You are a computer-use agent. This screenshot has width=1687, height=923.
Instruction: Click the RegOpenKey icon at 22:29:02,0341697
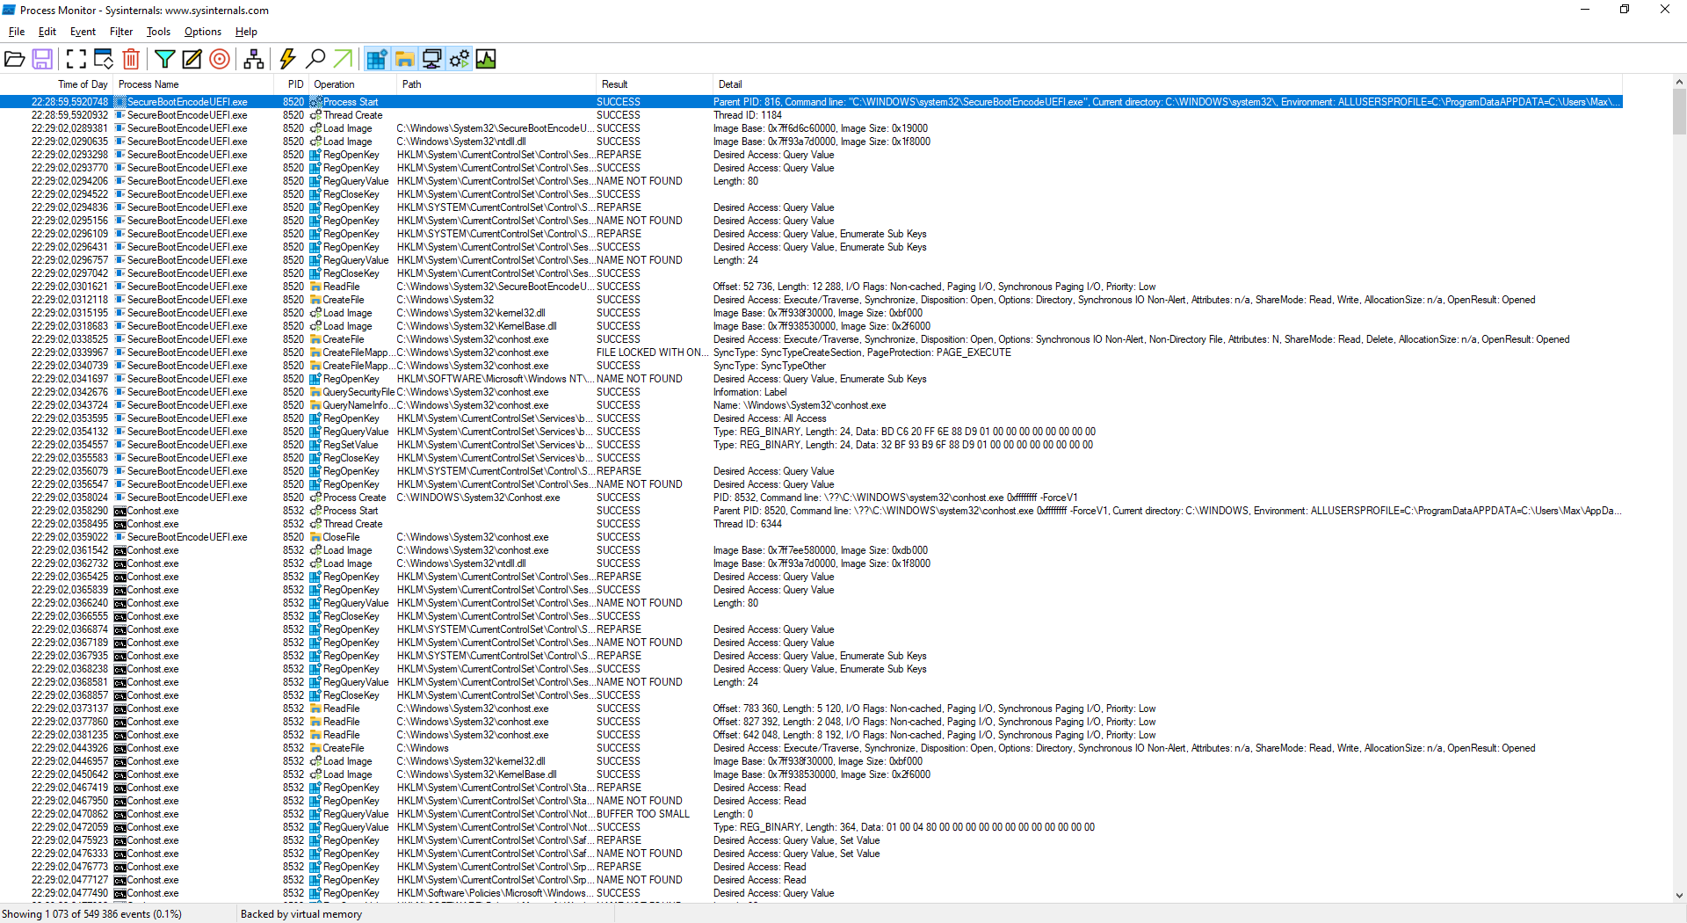pyautogui.click(x=315, y=379)
